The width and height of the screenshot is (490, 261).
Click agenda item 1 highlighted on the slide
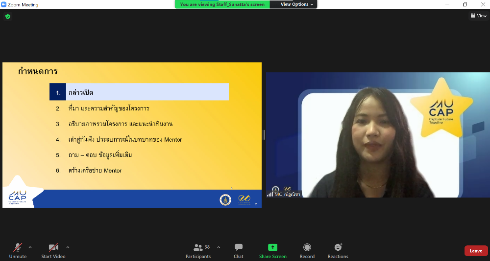[139, 92]
